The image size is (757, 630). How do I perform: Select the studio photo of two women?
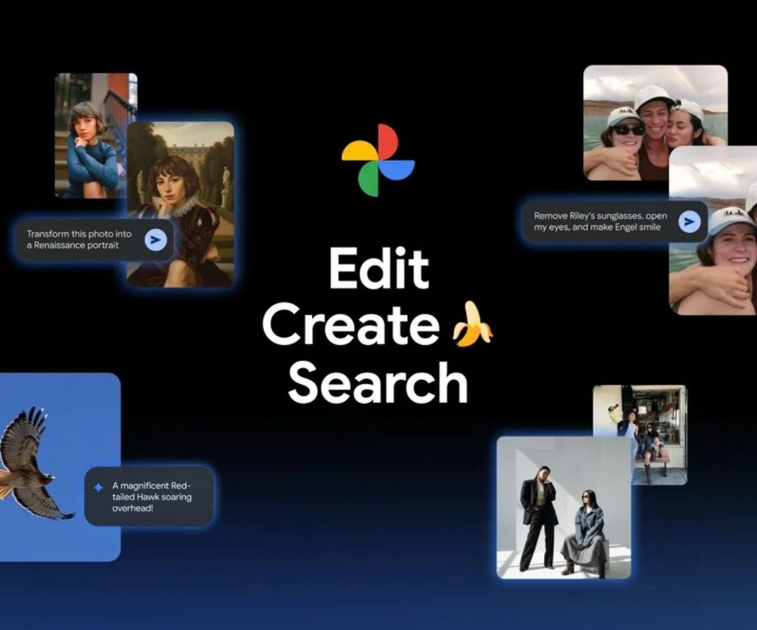tap(564, 507)
